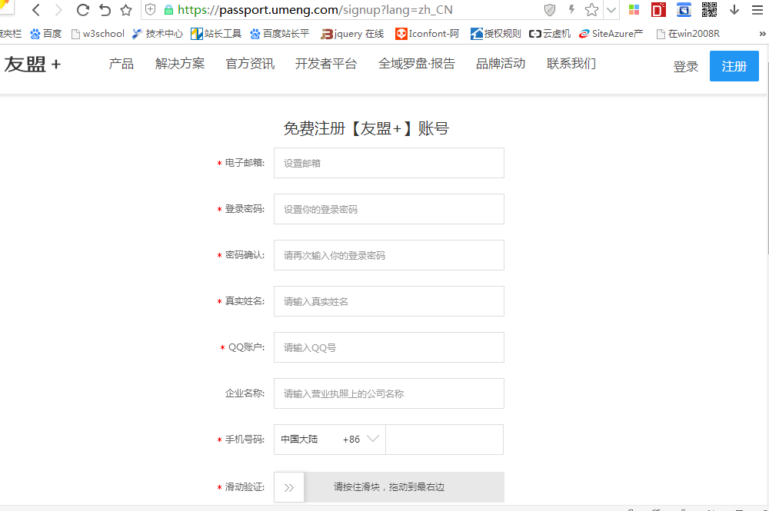Click the 开发者平台 navigation item
This screenshot has width=769, height=511.
click(x=326, y=64)
